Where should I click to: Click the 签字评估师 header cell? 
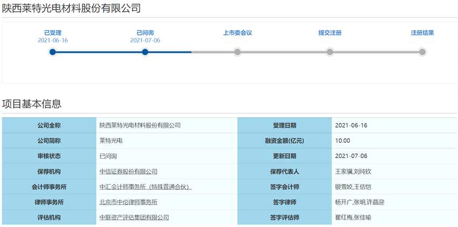[x=284, y=217]
